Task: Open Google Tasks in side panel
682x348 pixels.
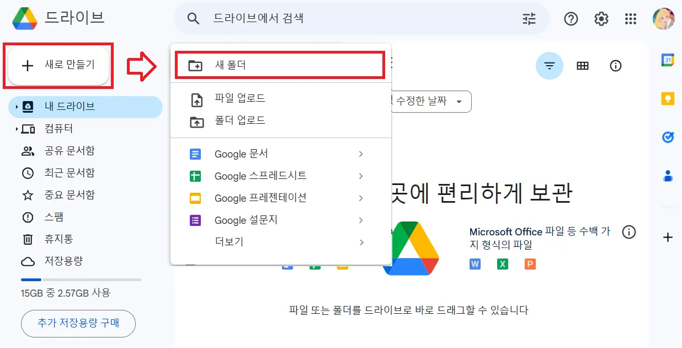Action: click(x=668, y=137)
